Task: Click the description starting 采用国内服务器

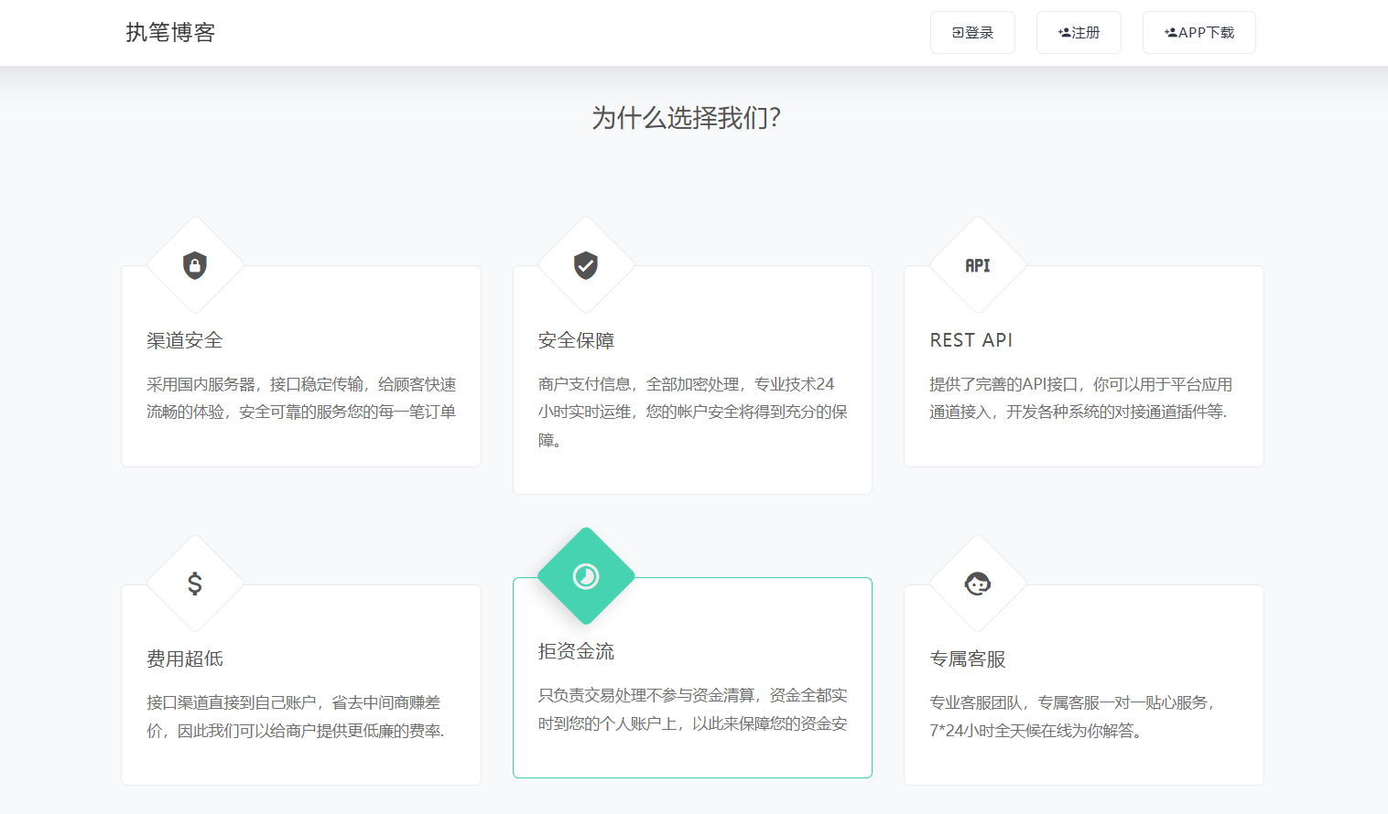Action: pyautogui.click(x=301, y=398)
